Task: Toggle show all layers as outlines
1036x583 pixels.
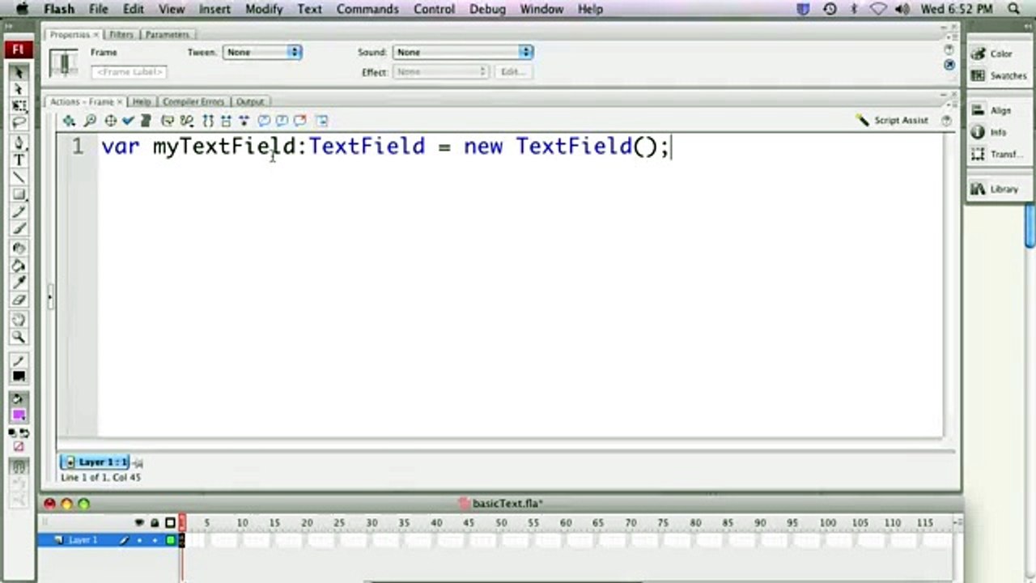Action: tap(170, 523)
